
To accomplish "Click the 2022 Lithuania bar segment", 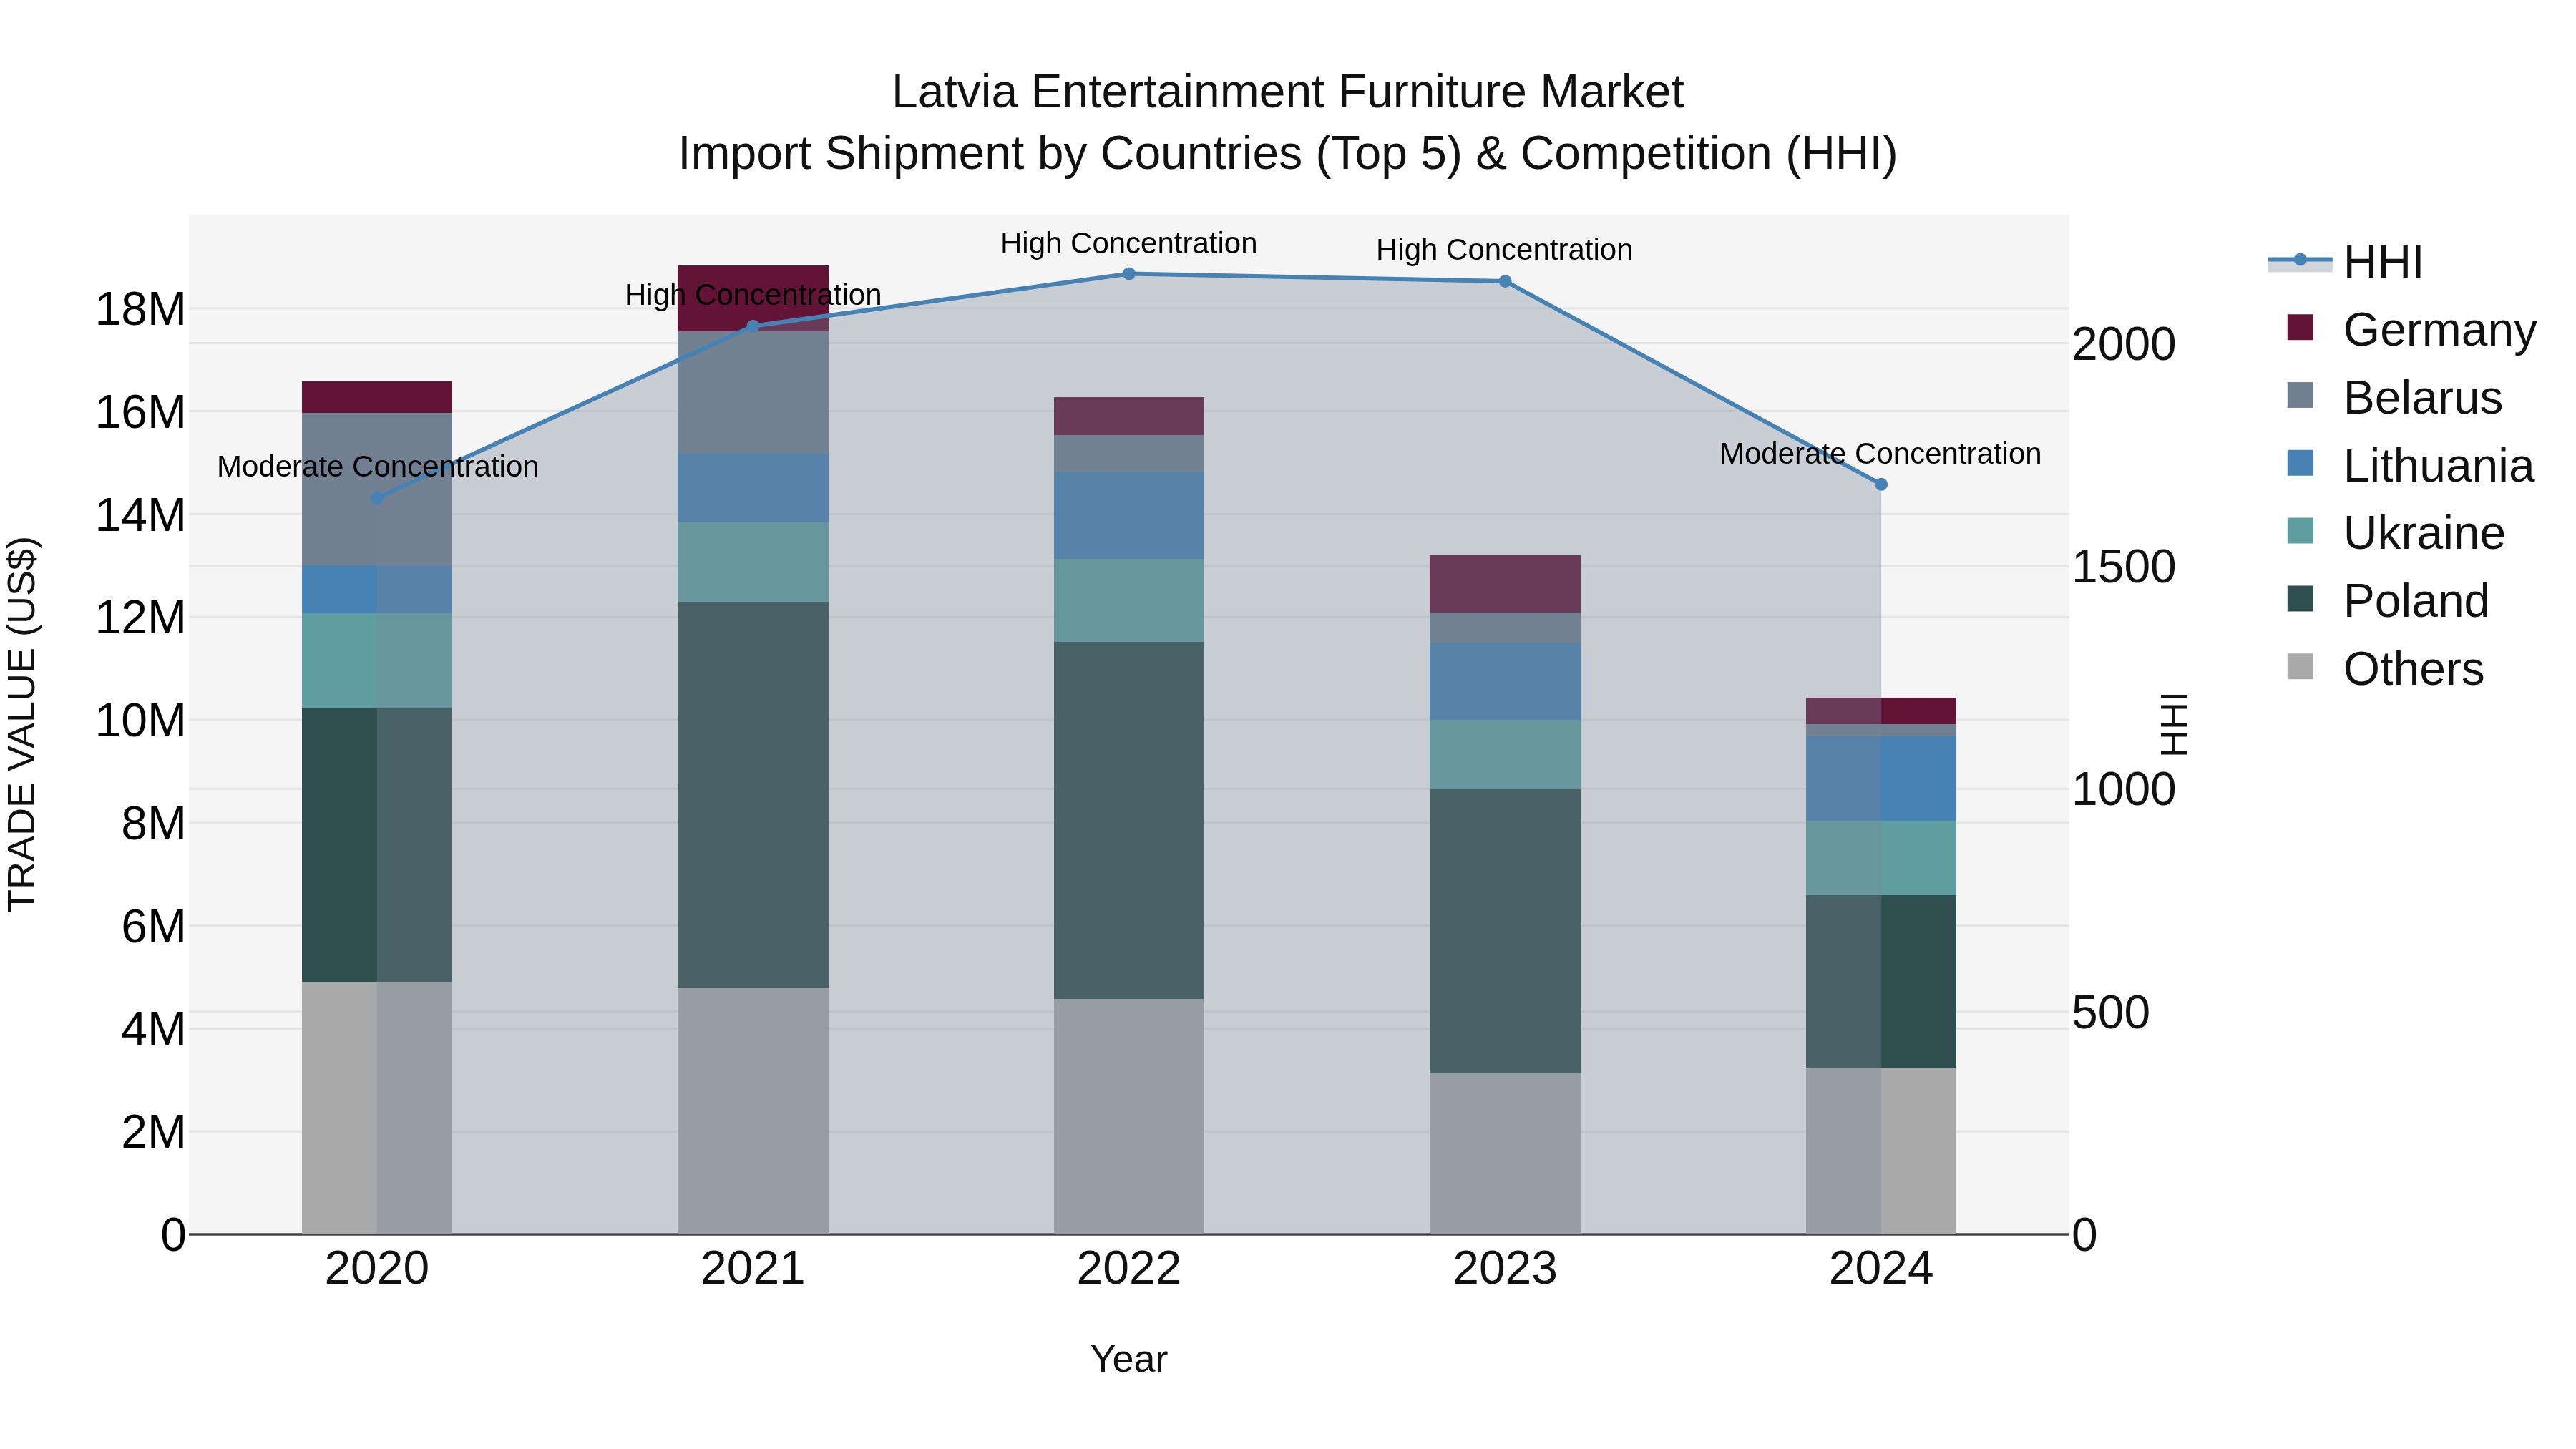I will (x=1129, y=516).
